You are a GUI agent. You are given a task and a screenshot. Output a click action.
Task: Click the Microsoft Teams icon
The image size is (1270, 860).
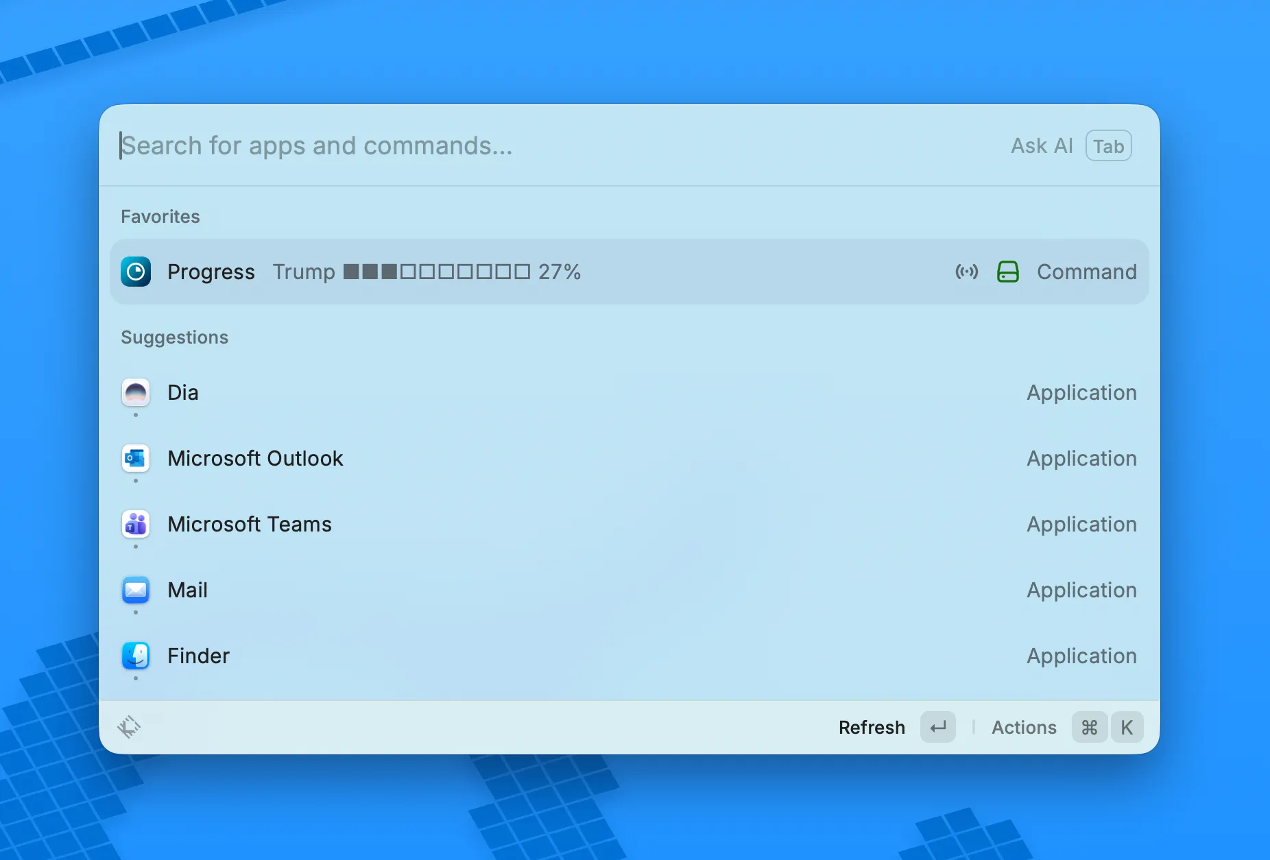coord(136,524)
